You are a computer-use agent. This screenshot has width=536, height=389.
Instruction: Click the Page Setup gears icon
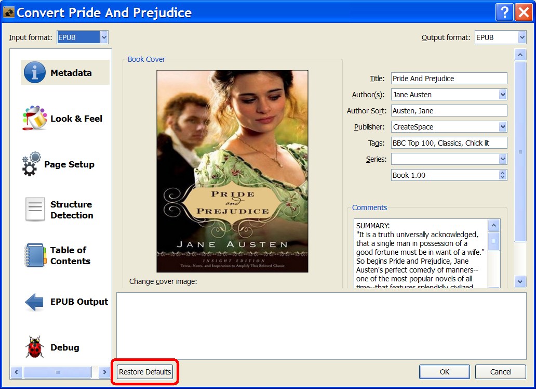(x=31, y=164)
